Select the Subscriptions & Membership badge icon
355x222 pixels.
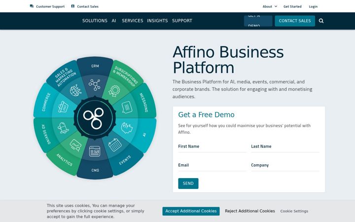tap(114, 91)
